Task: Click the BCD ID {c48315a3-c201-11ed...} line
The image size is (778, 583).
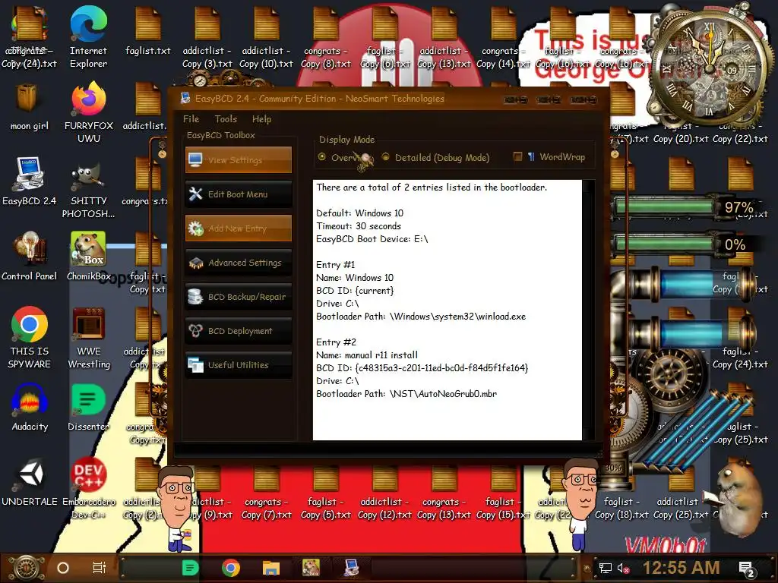Action: click(x=422, y=368)
